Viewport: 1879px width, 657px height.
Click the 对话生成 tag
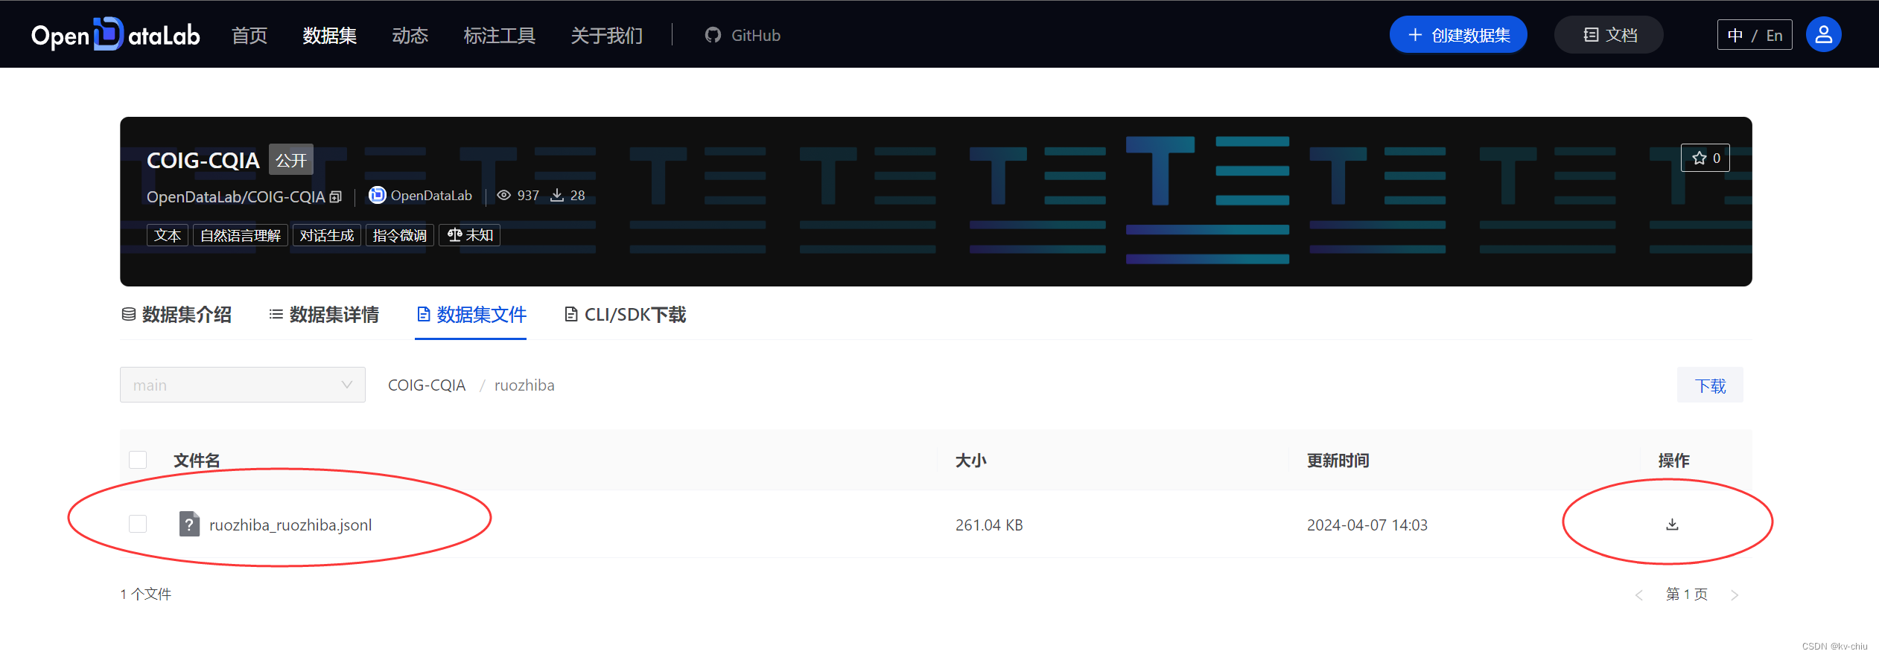tap(327, 235)
